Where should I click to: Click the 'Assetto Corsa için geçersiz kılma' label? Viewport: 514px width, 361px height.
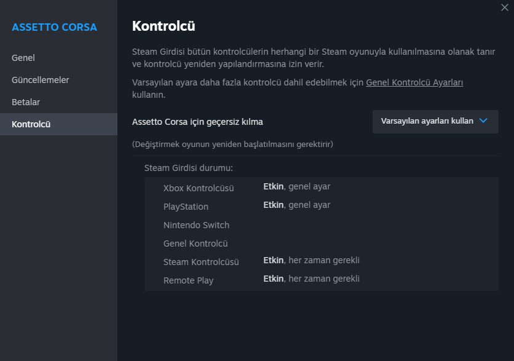(x=197, y=122)
